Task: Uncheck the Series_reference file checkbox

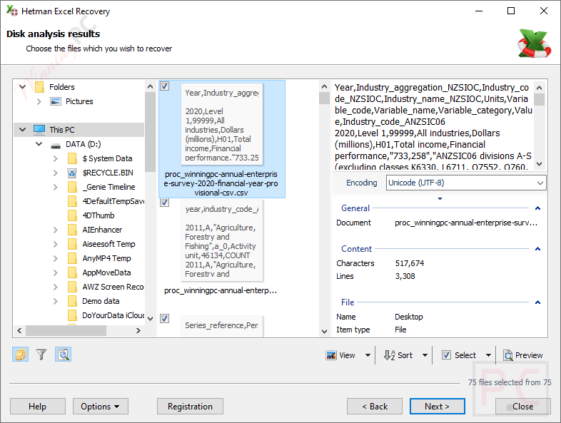Action: click(x=165, y=318)
